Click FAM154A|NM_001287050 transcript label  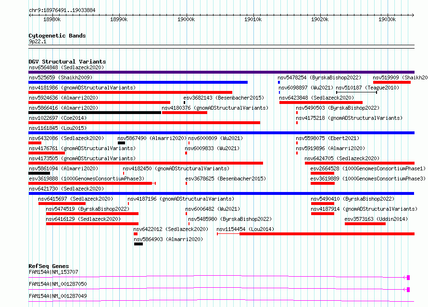coord(58,284)
